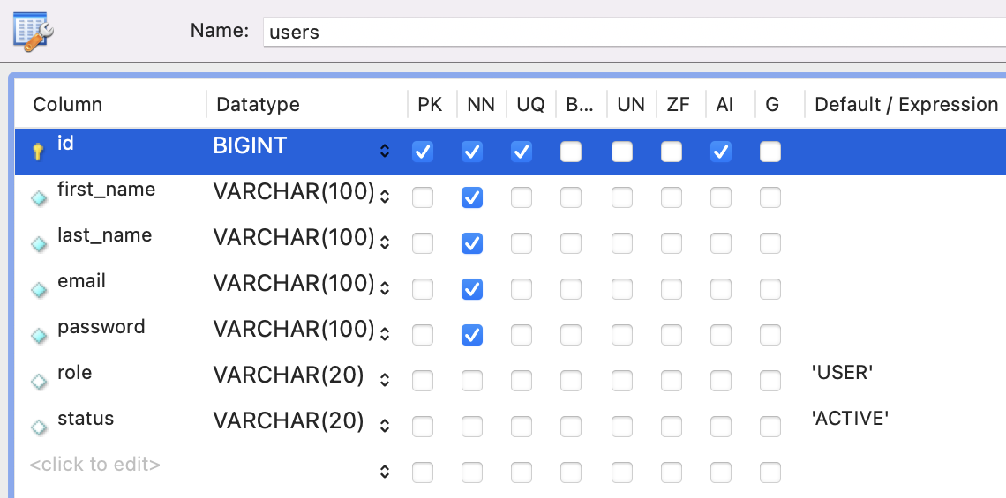Viewport: 1006px width, 498px height.
Task: Click the hollow diamond icon beside status
Action: 39,427
